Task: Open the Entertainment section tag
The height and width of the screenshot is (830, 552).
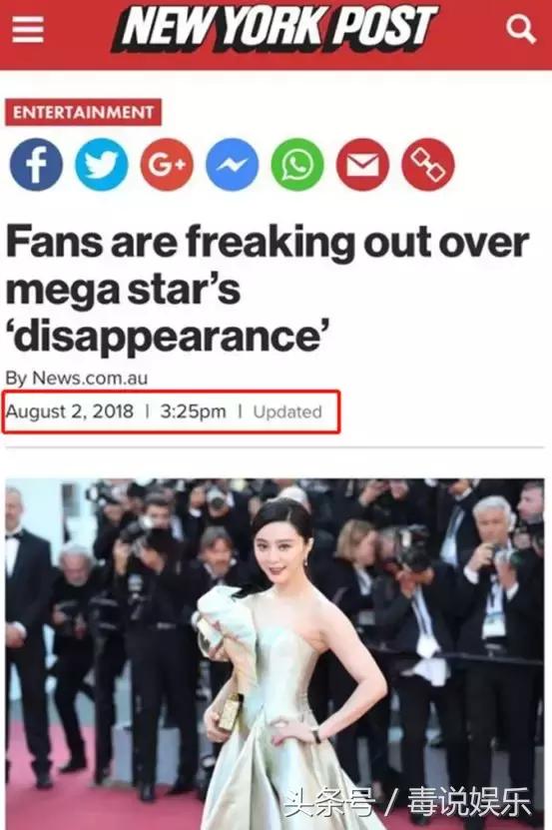Action: click(83, 112)
